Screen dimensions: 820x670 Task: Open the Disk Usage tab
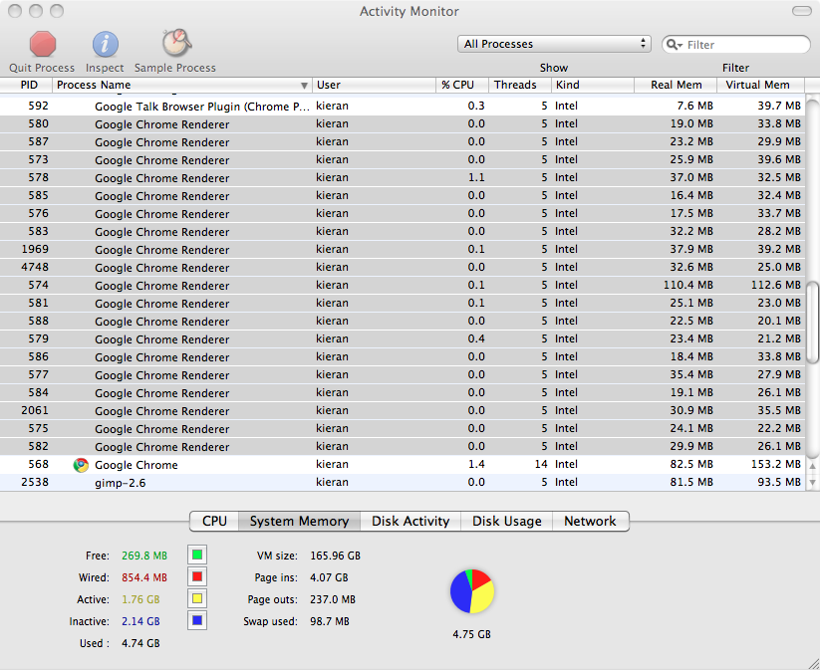pos(506,521)
